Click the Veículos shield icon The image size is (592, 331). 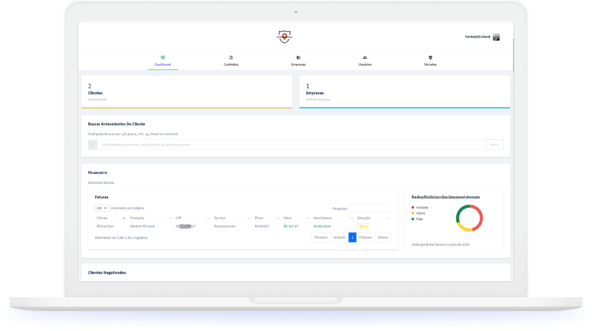click(430, 57)
